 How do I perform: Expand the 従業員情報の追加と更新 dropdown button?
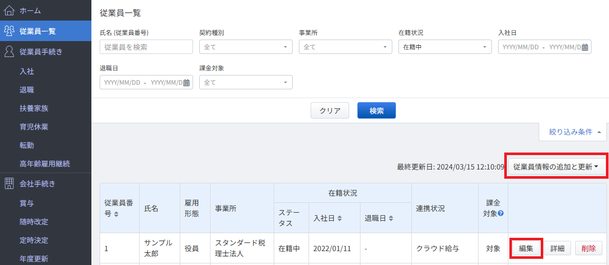(556, 167)
